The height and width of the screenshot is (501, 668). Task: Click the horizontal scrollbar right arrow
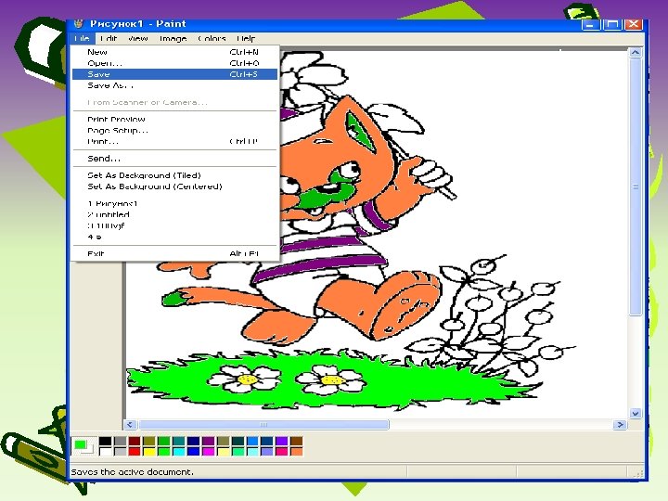(621, 424)
